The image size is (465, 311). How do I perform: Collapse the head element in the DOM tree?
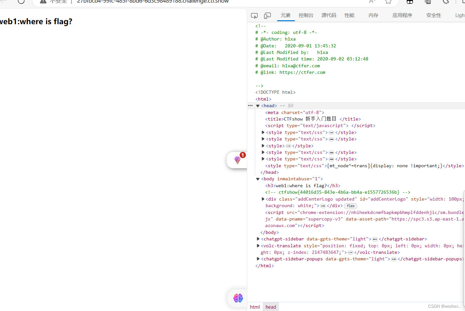pyautogui.click(x=258, y=106)
